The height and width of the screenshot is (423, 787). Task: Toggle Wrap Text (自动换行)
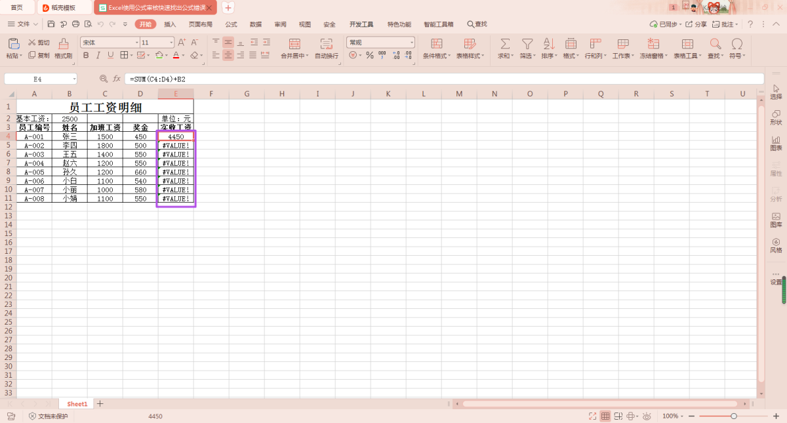pyautogui.click(x=326, y=44)
